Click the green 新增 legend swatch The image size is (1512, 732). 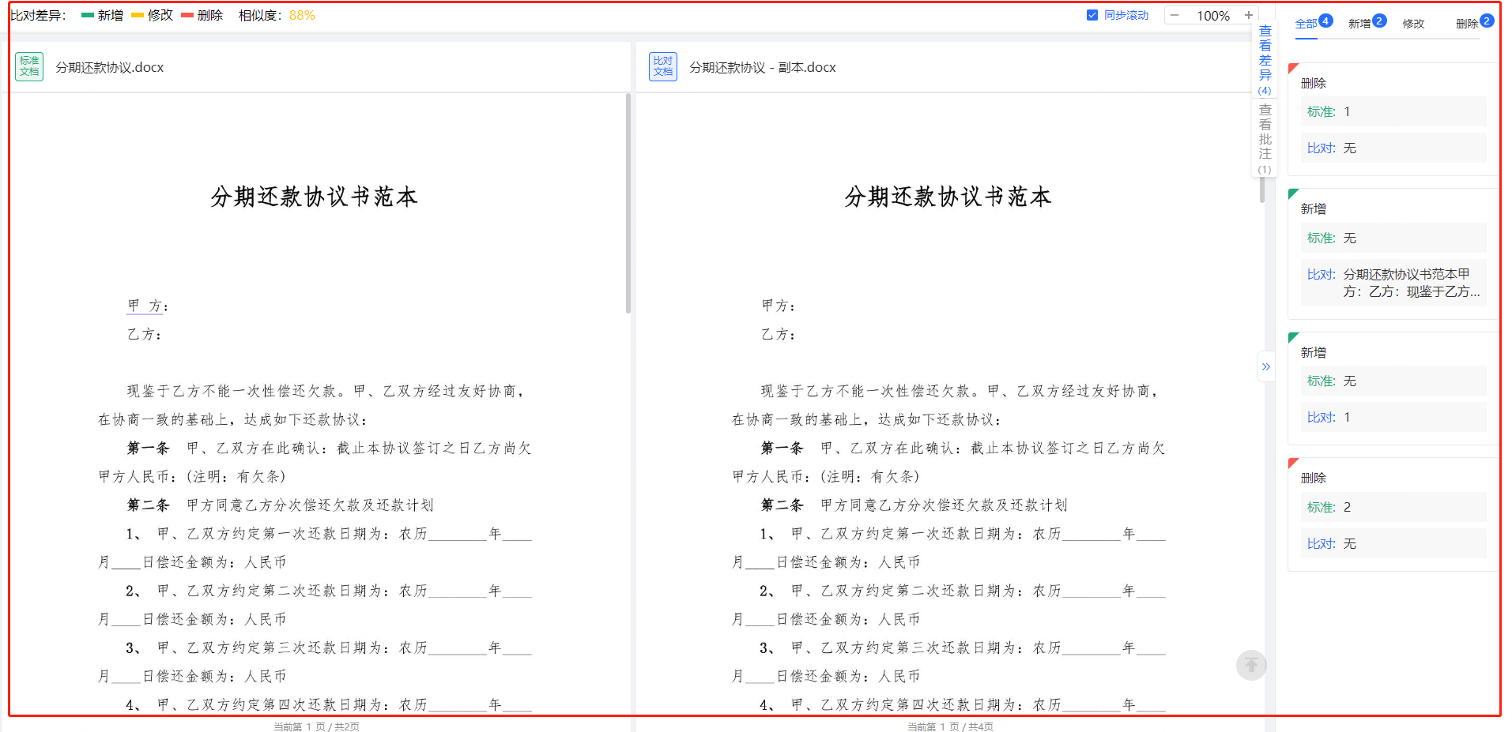click(x=88, y=15)
